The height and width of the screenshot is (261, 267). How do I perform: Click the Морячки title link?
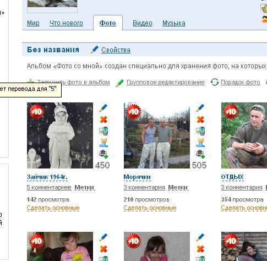pos(137,177)
